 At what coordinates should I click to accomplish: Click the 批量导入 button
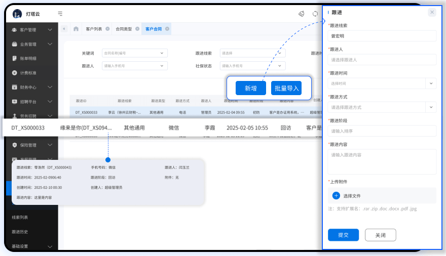tap(286, 88)
